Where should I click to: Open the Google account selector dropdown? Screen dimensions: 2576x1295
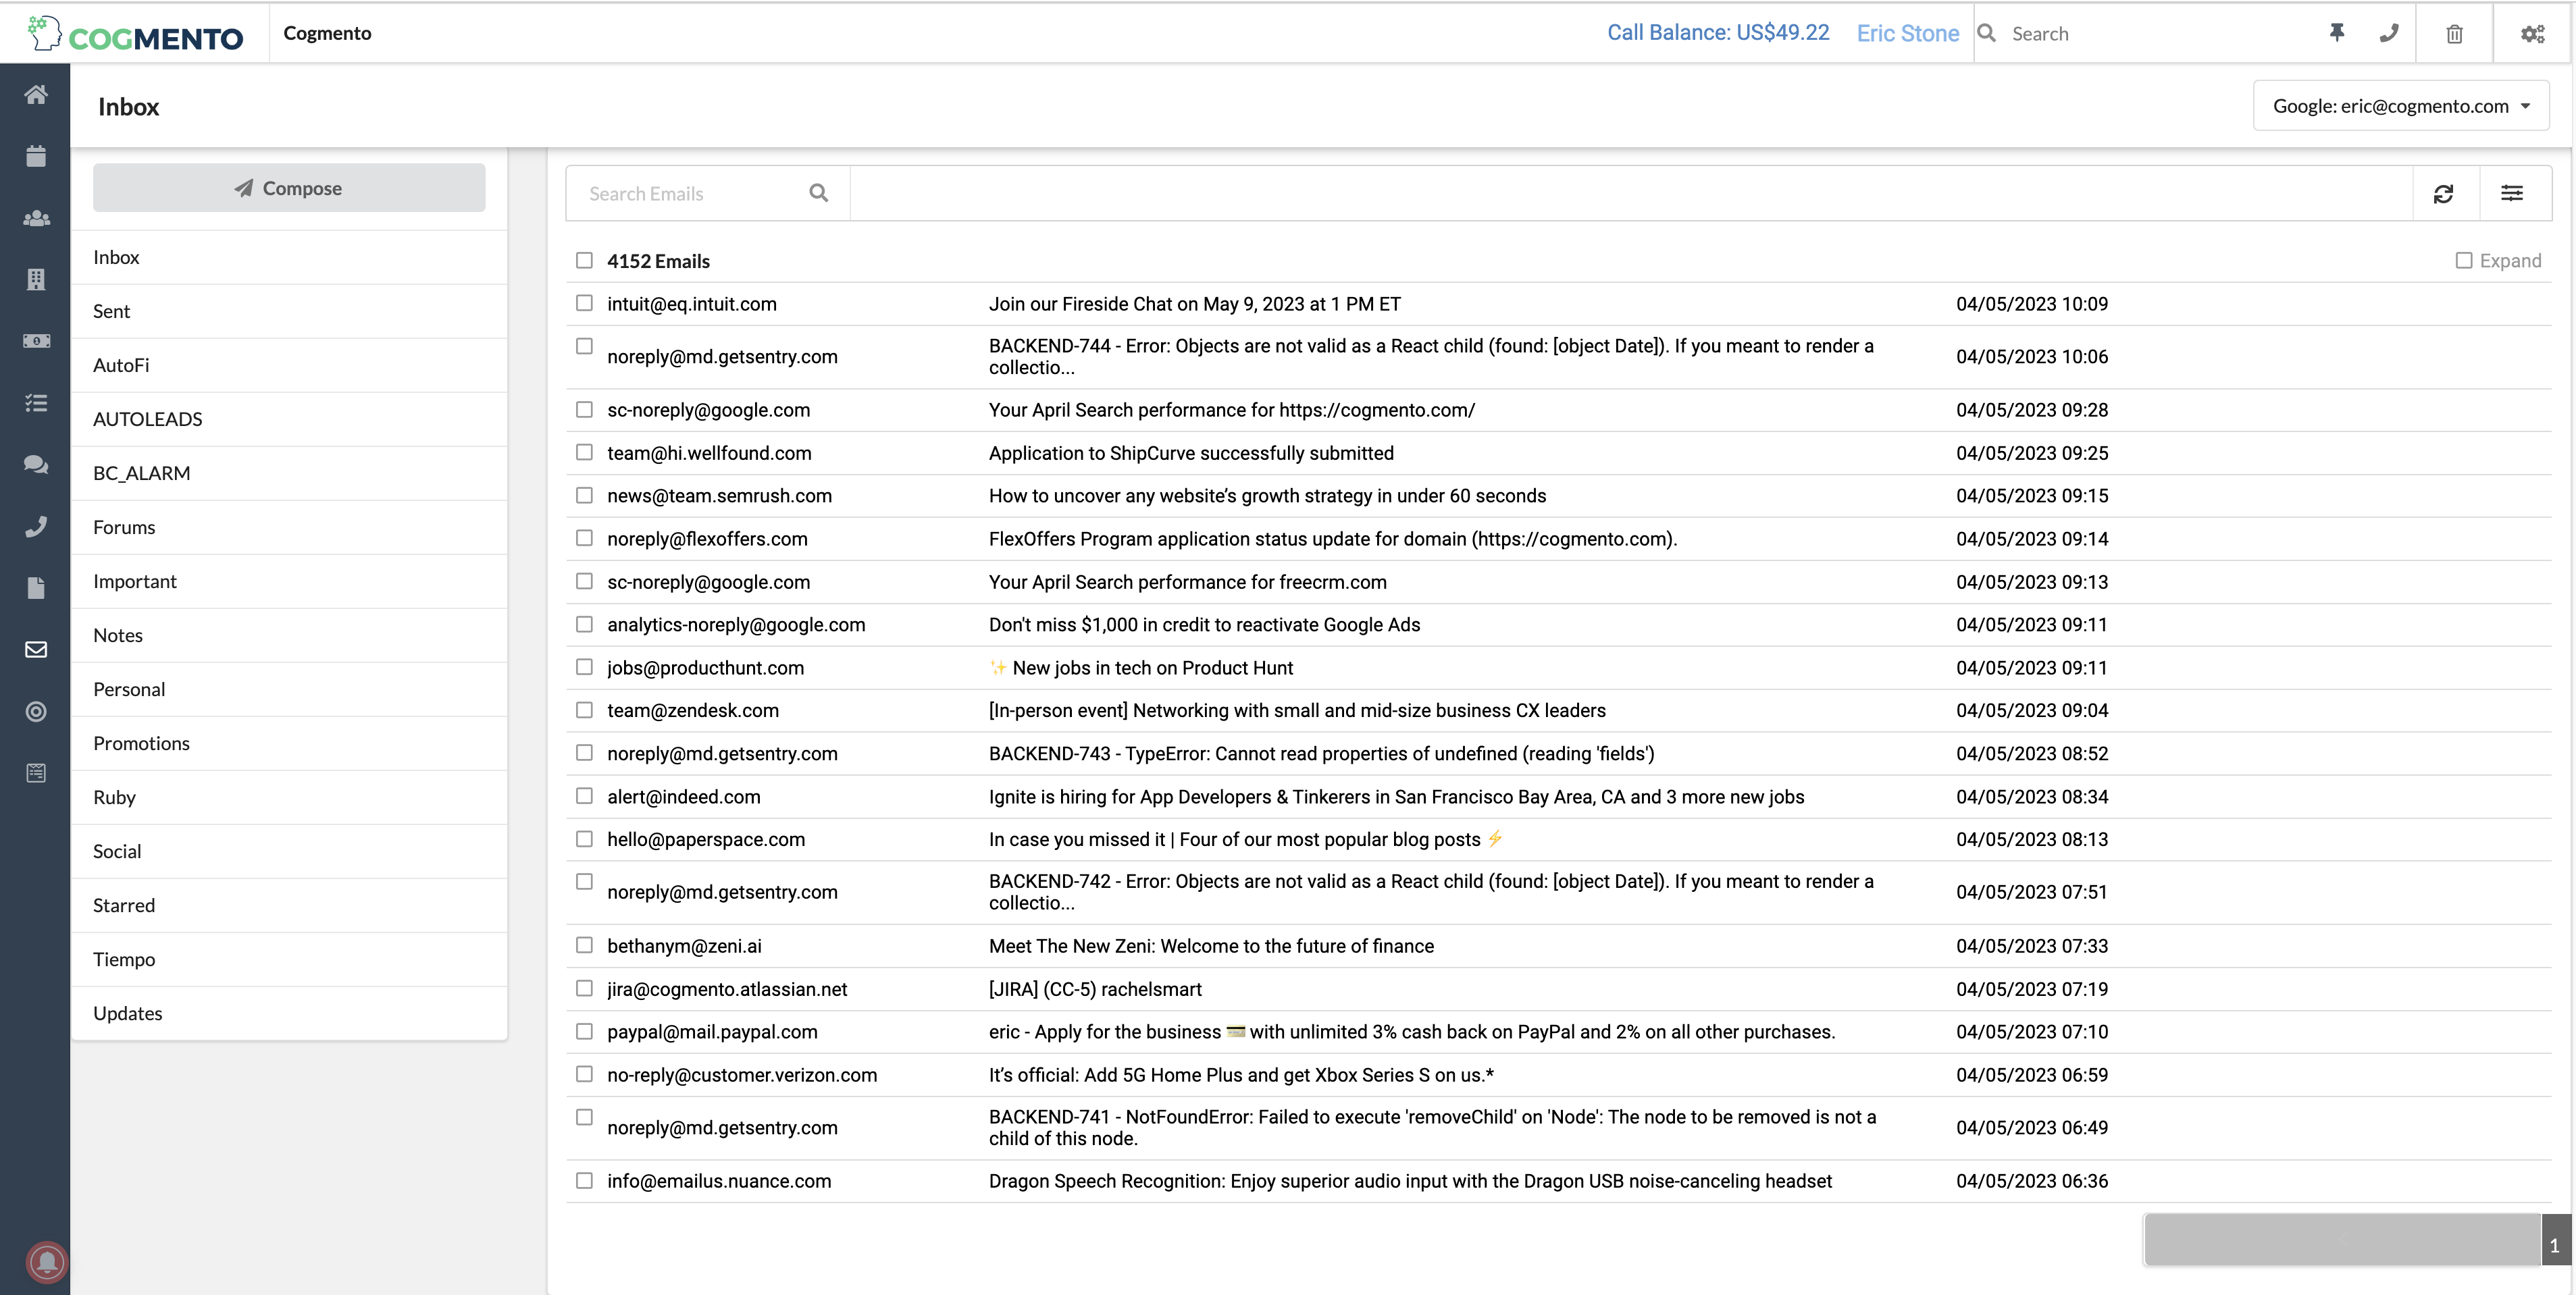(2400, 106)
